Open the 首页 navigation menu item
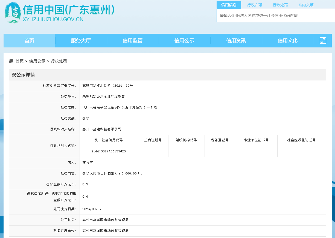335x238 pixels. click(29, 41)
